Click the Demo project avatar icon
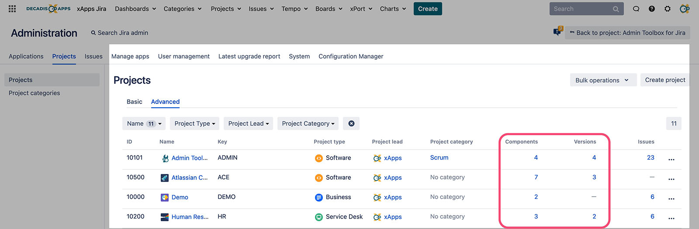Image resolution: width=699 pixels, height=229 pixels. click(165, 198)
